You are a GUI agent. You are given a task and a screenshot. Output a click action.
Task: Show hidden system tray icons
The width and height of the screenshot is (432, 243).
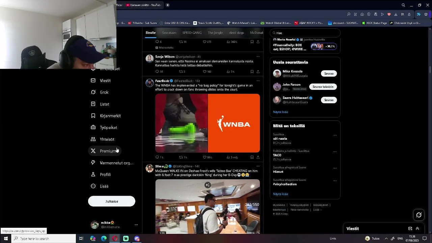pos(386,239)
